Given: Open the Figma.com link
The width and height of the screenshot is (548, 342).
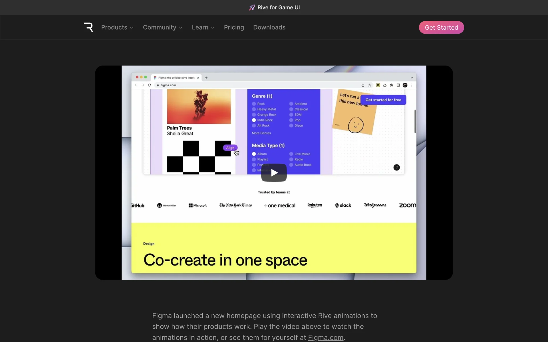Looking at the screenshot, I should pyautogui.click(x=325, y=337).
